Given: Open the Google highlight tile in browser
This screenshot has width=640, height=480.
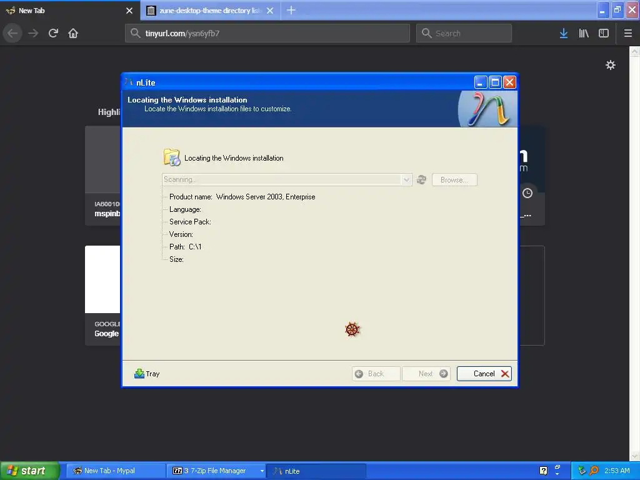Looking at the screenshot, I should 103,295.
